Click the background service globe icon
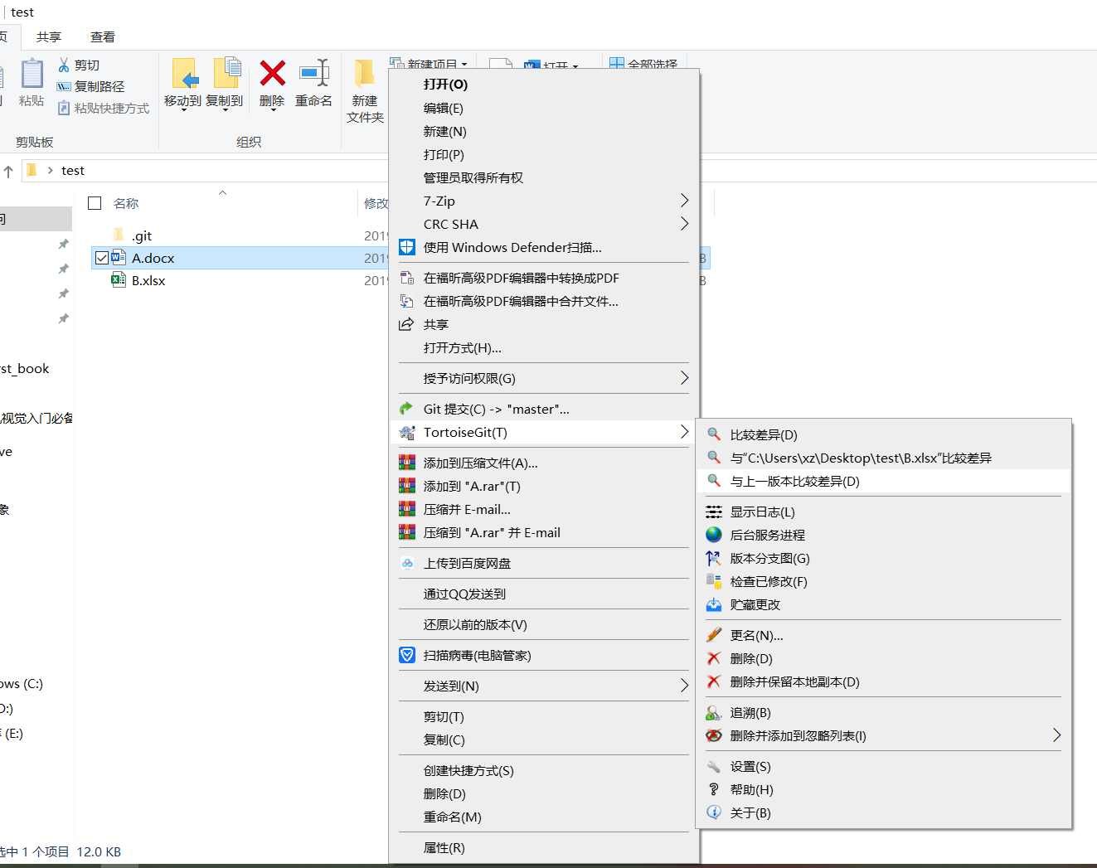 coord(714,535)
